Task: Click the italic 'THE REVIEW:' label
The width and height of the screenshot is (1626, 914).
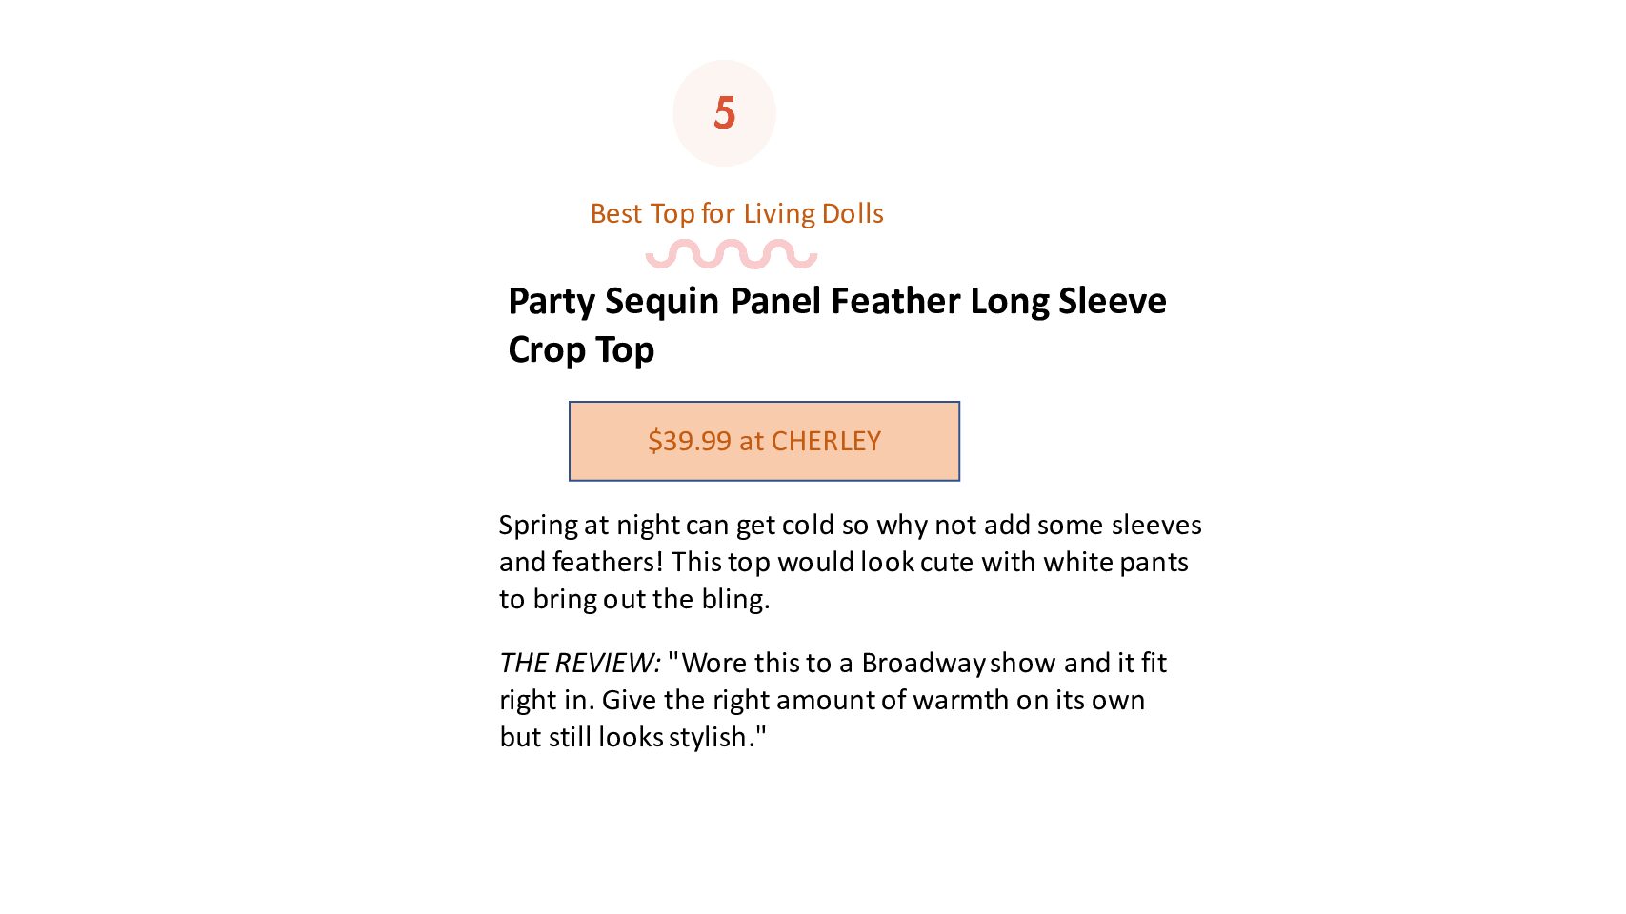Action: tap(579, 663)
